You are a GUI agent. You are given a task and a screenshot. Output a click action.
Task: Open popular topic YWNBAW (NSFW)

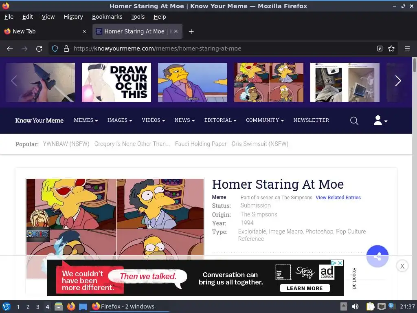(x=66, y=144)
